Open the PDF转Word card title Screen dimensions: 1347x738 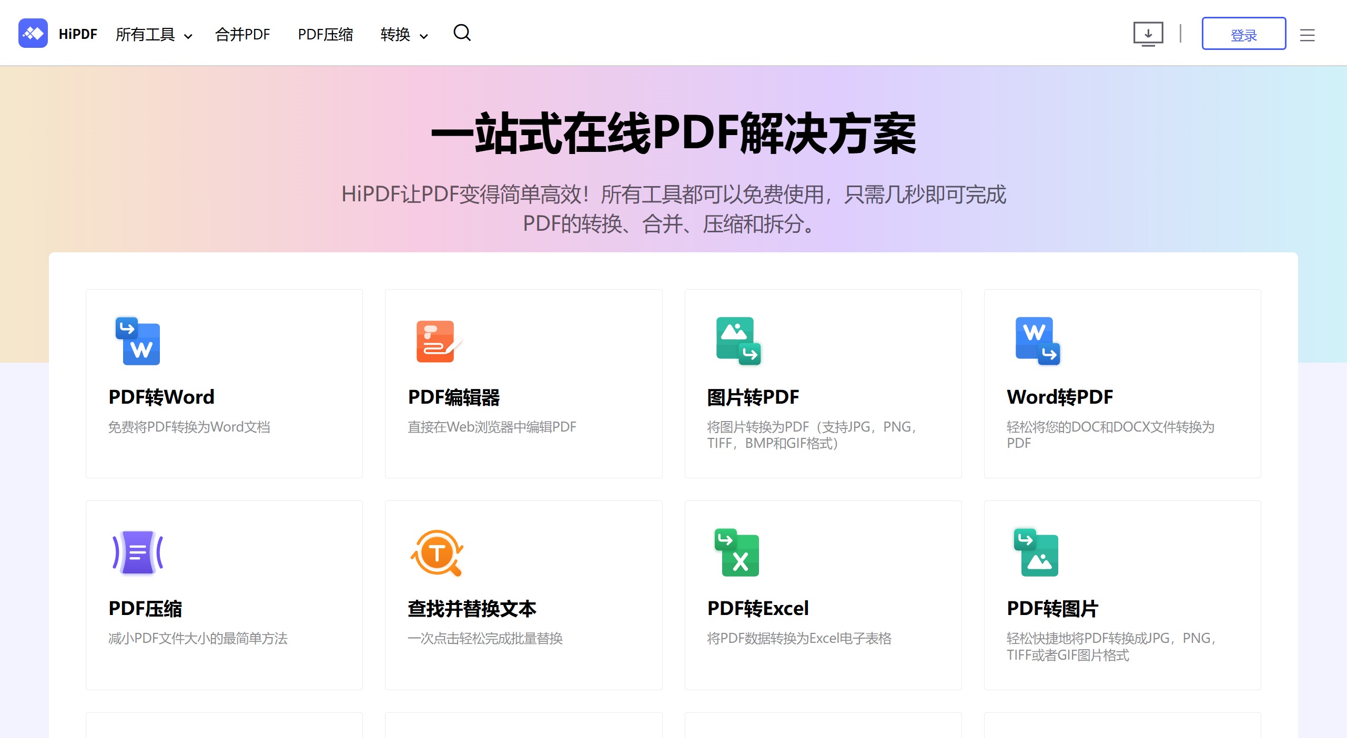point(161,397)
